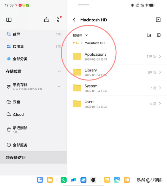This screenshot has height=186, width=167.
Task: Open file manager icon in dock
Action: click(50, 180)
